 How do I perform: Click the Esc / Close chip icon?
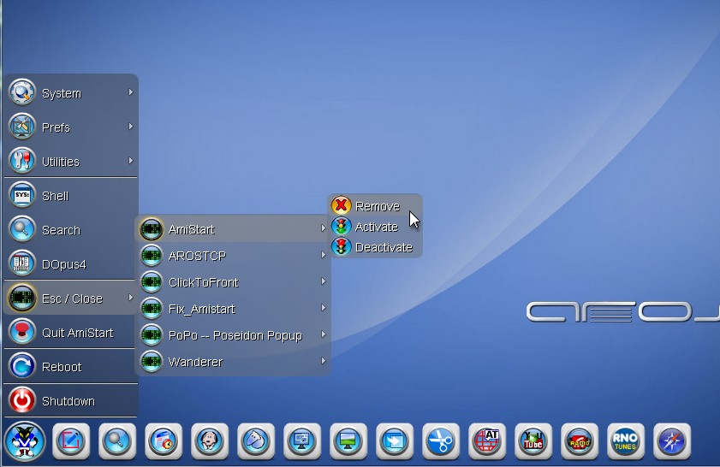[x=21, y=299]
